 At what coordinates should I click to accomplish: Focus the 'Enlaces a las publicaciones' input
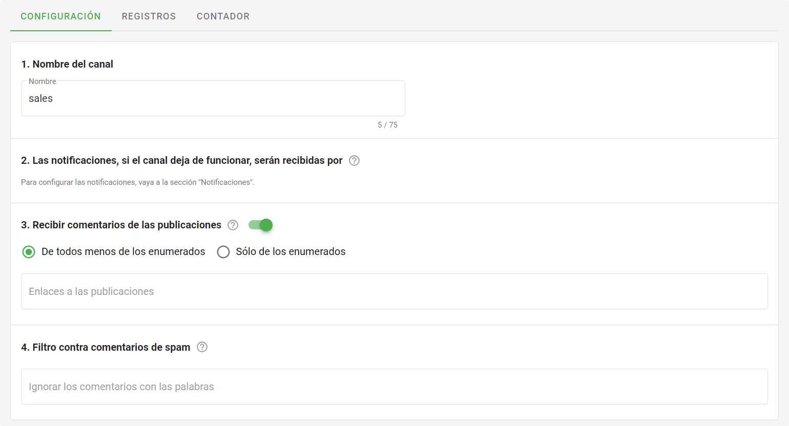coord(394,291)
